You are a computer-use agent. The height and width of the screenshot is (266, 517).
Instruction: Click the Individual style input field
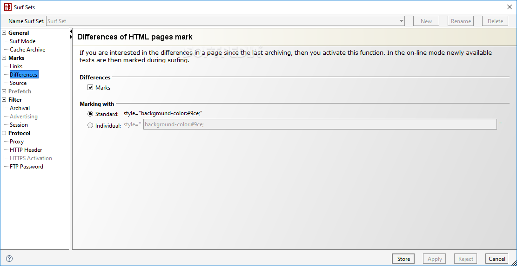tap(320, 124)
